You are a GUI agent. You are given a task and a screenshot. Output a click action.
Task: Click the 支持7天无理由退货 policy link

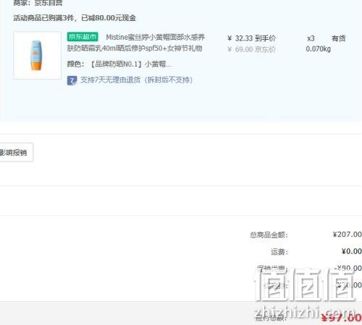point(136,80)
